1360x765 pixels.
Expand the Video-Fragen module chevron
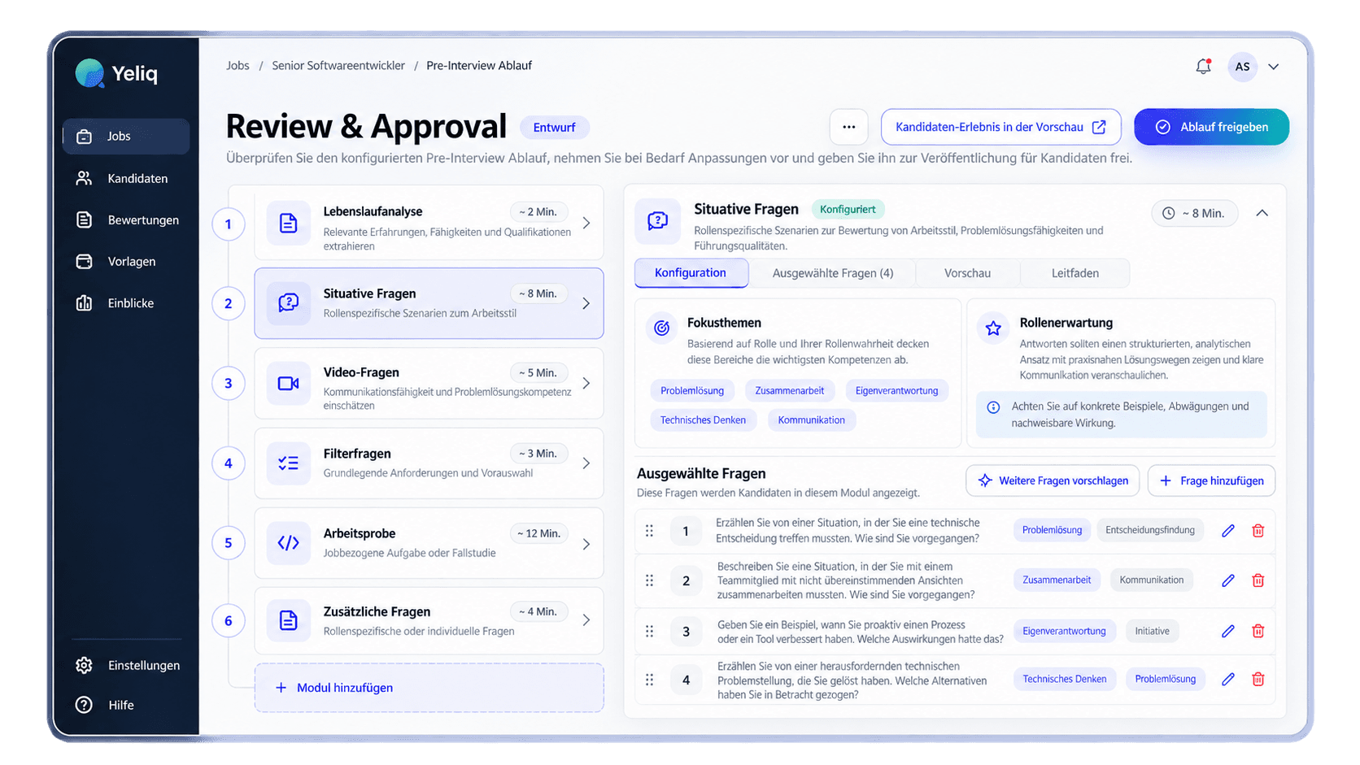tap(586, 383)
